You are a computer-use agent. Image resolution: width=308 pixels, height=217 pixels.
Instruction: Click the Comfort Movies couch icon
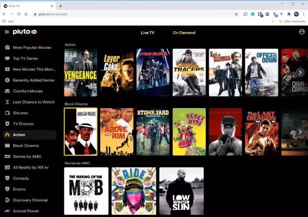[x=7, y=91]
